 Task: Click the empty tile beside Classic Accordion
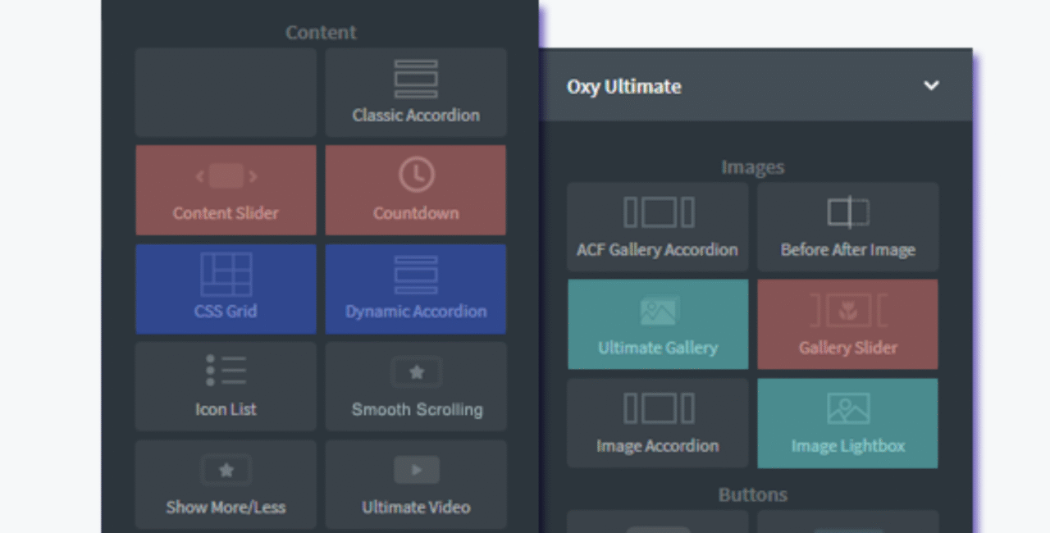226,92
